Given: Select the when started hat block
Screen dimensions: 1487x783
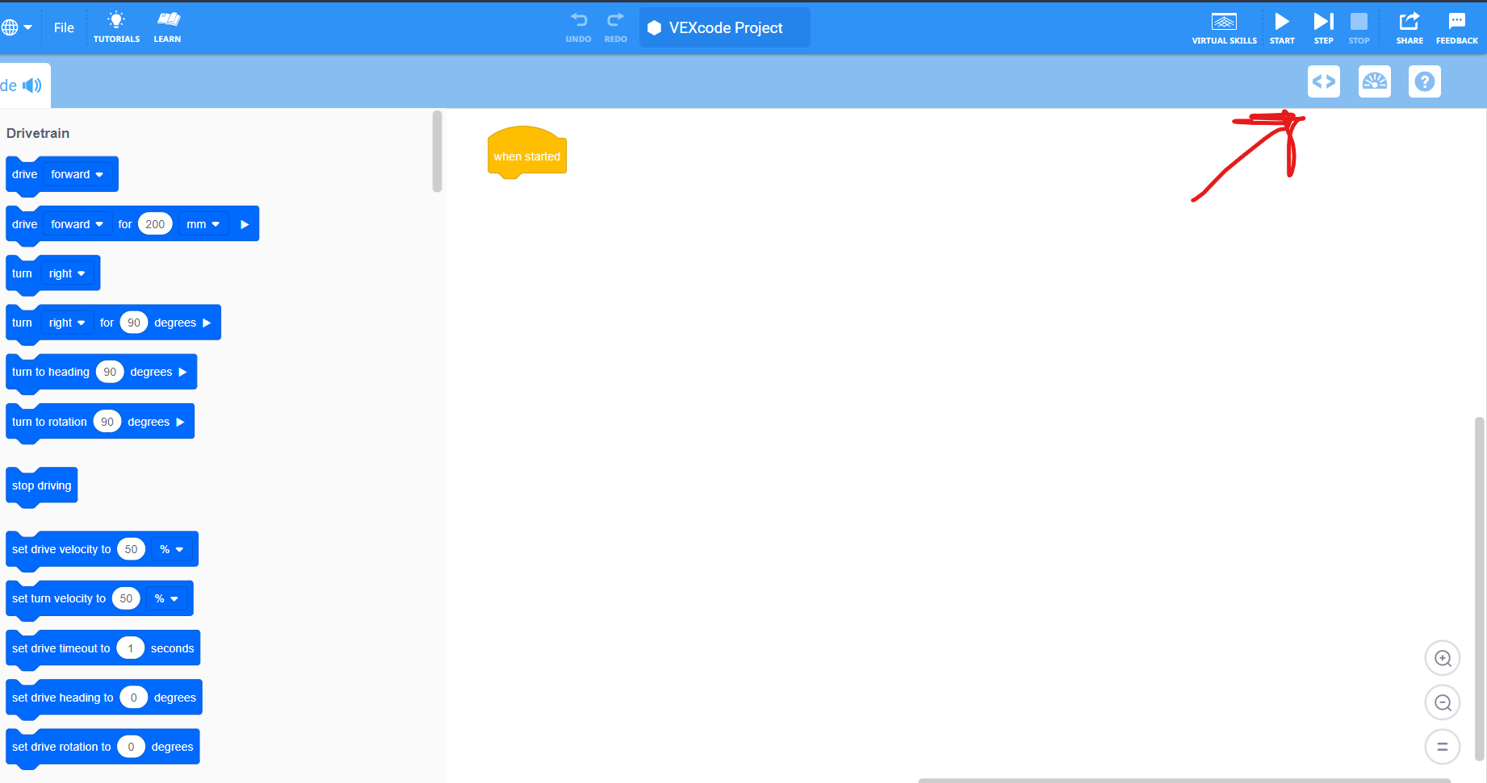Looking at the screenshot, I should click(x=526, y=156).
